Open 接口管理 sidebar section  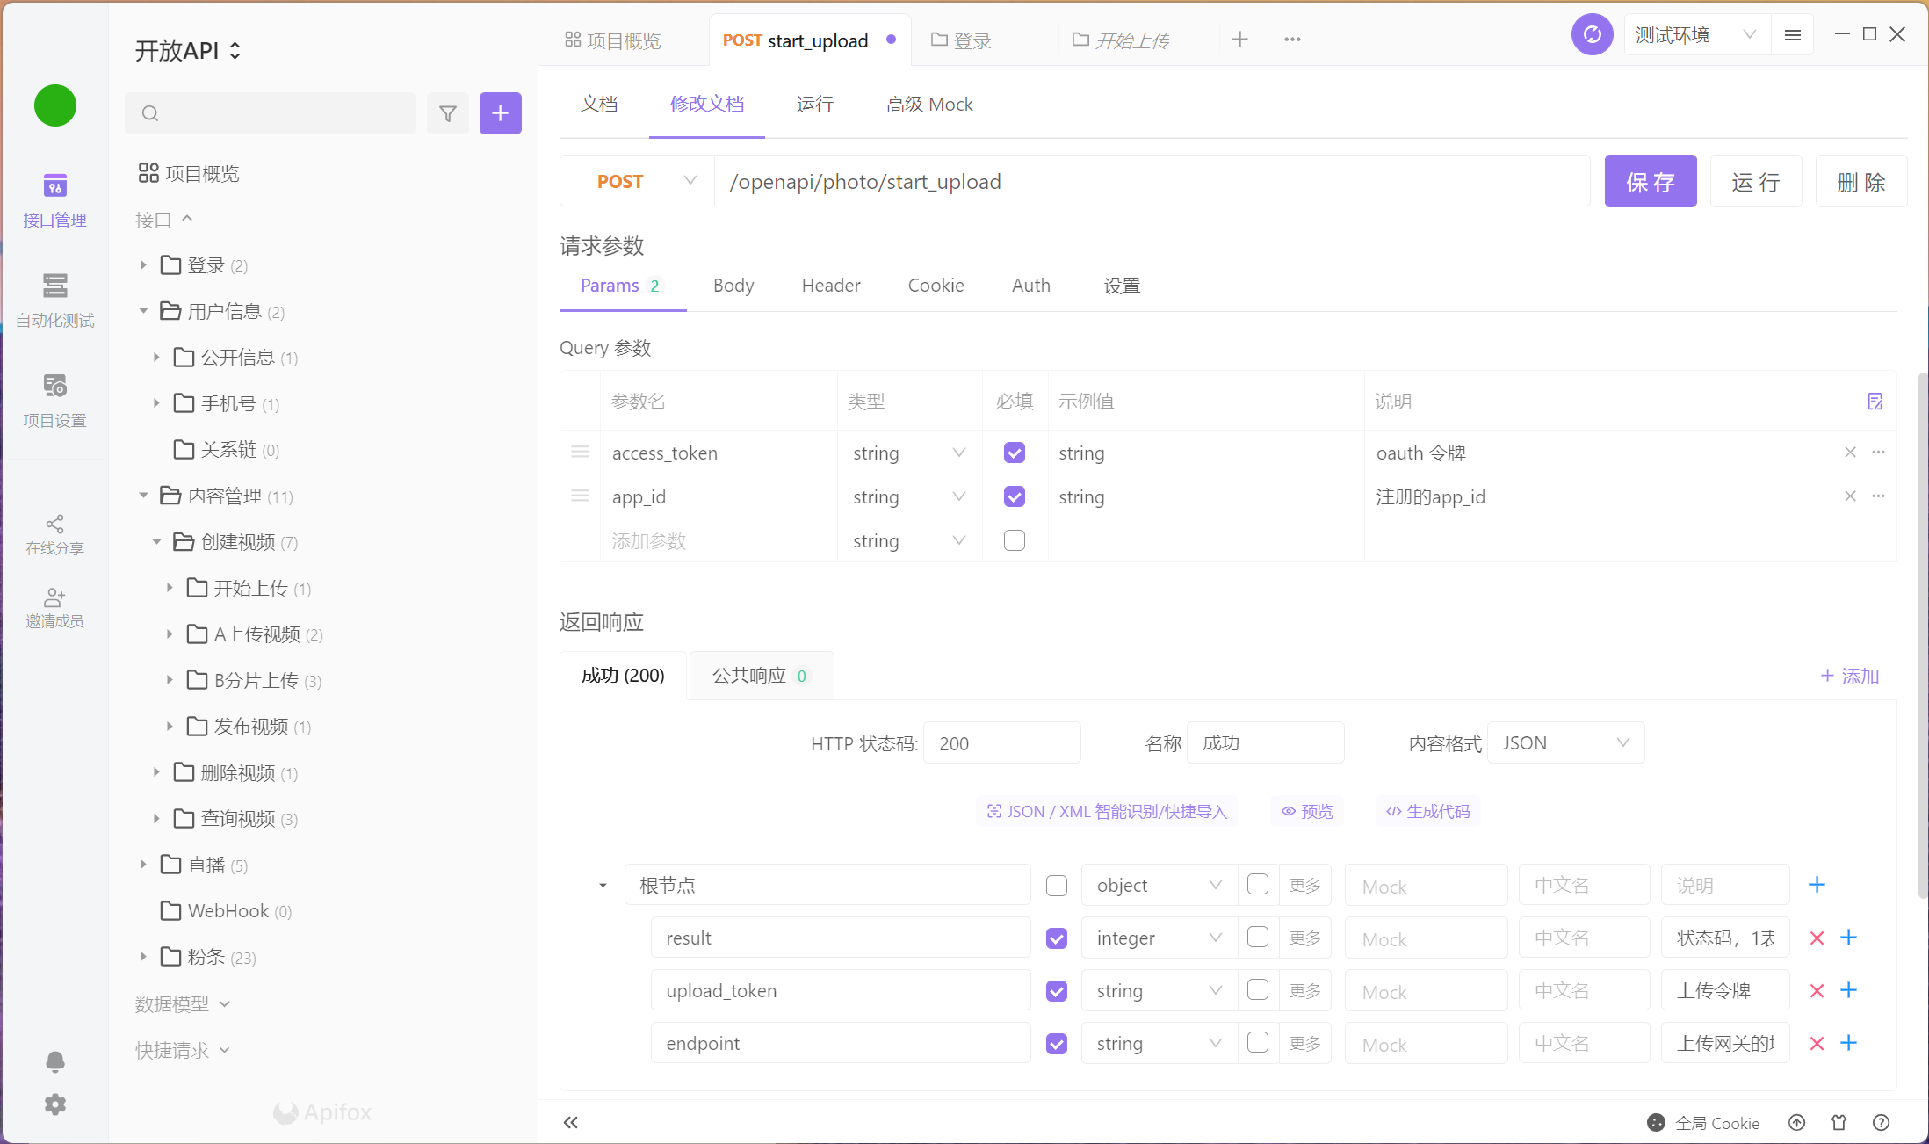(54, 200)
